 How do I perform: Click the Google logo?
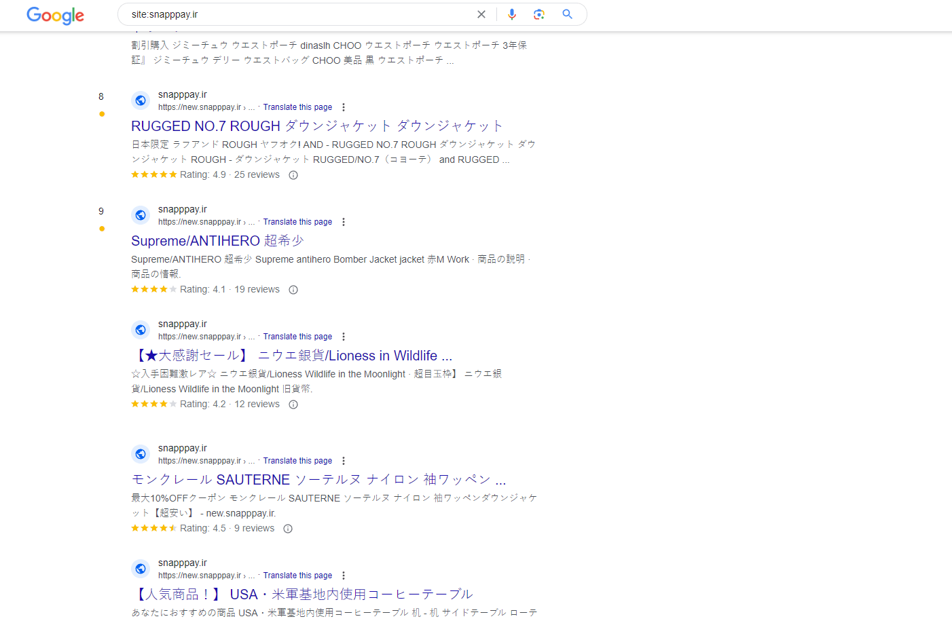[x=55, y=15]
